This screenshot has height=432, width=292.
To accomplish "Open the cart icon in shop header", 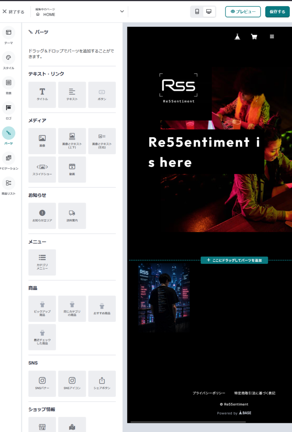I will (x=254, y=37).
